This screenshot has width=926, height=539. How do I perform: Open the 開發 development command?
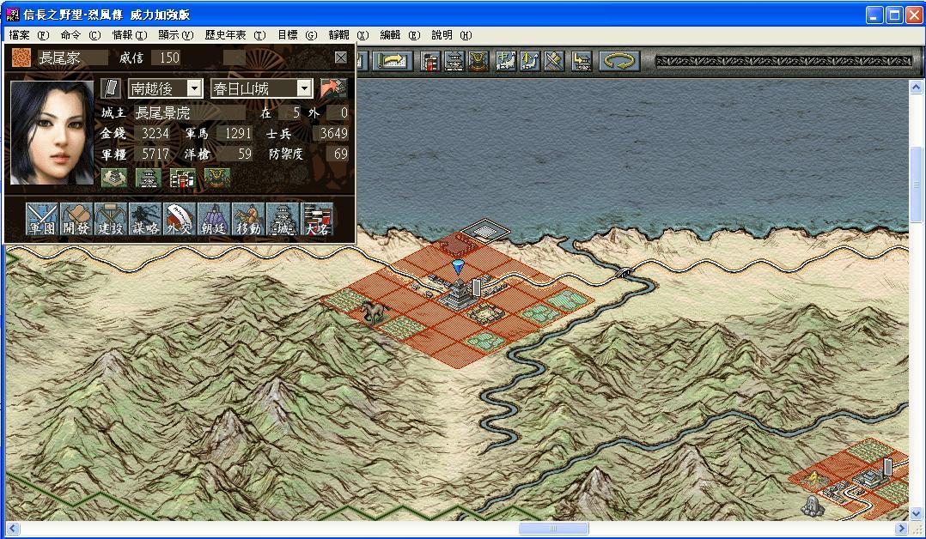tap(76, 220)
